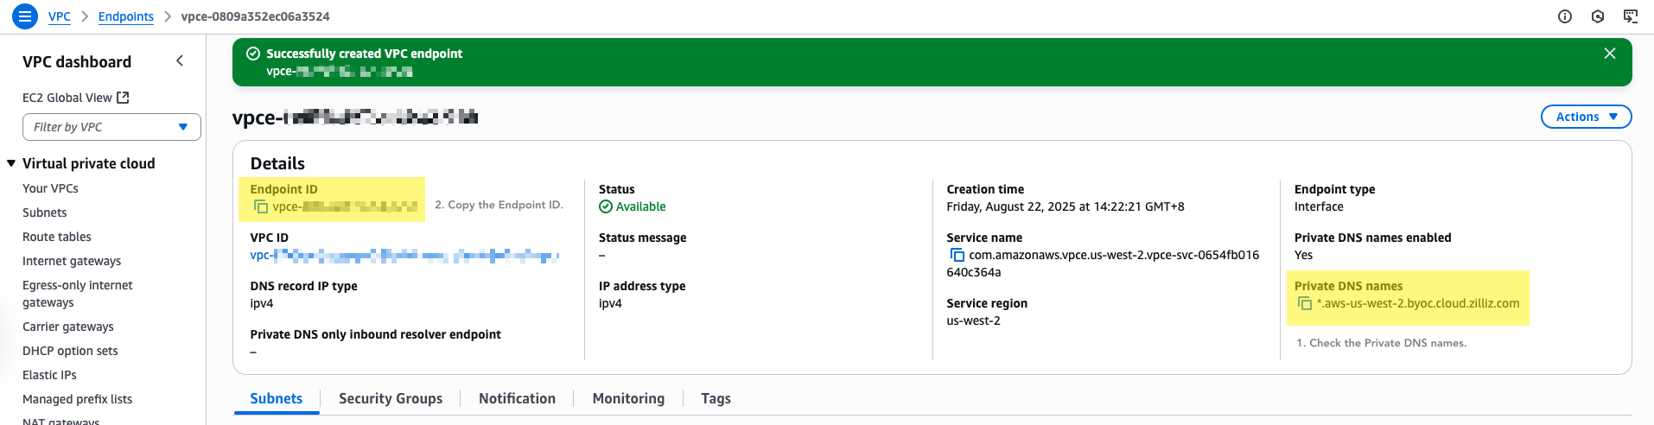Image resolution: width=1654 pixels, height=425 pixels.
Task: Open the settings hexagon icon in top bar
Action: pyautogui.click(x=1597, y=16)
